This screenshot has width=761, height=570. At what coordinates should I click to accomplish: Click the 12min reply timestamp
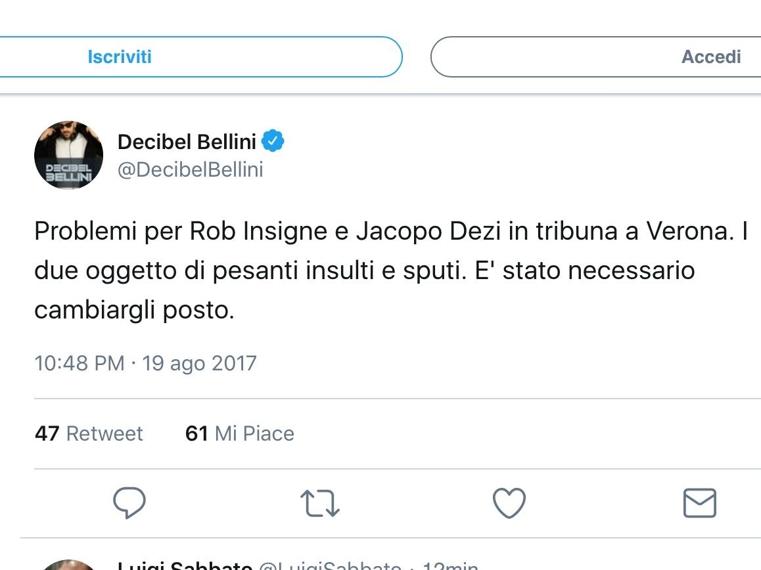[x=450, y=565]
